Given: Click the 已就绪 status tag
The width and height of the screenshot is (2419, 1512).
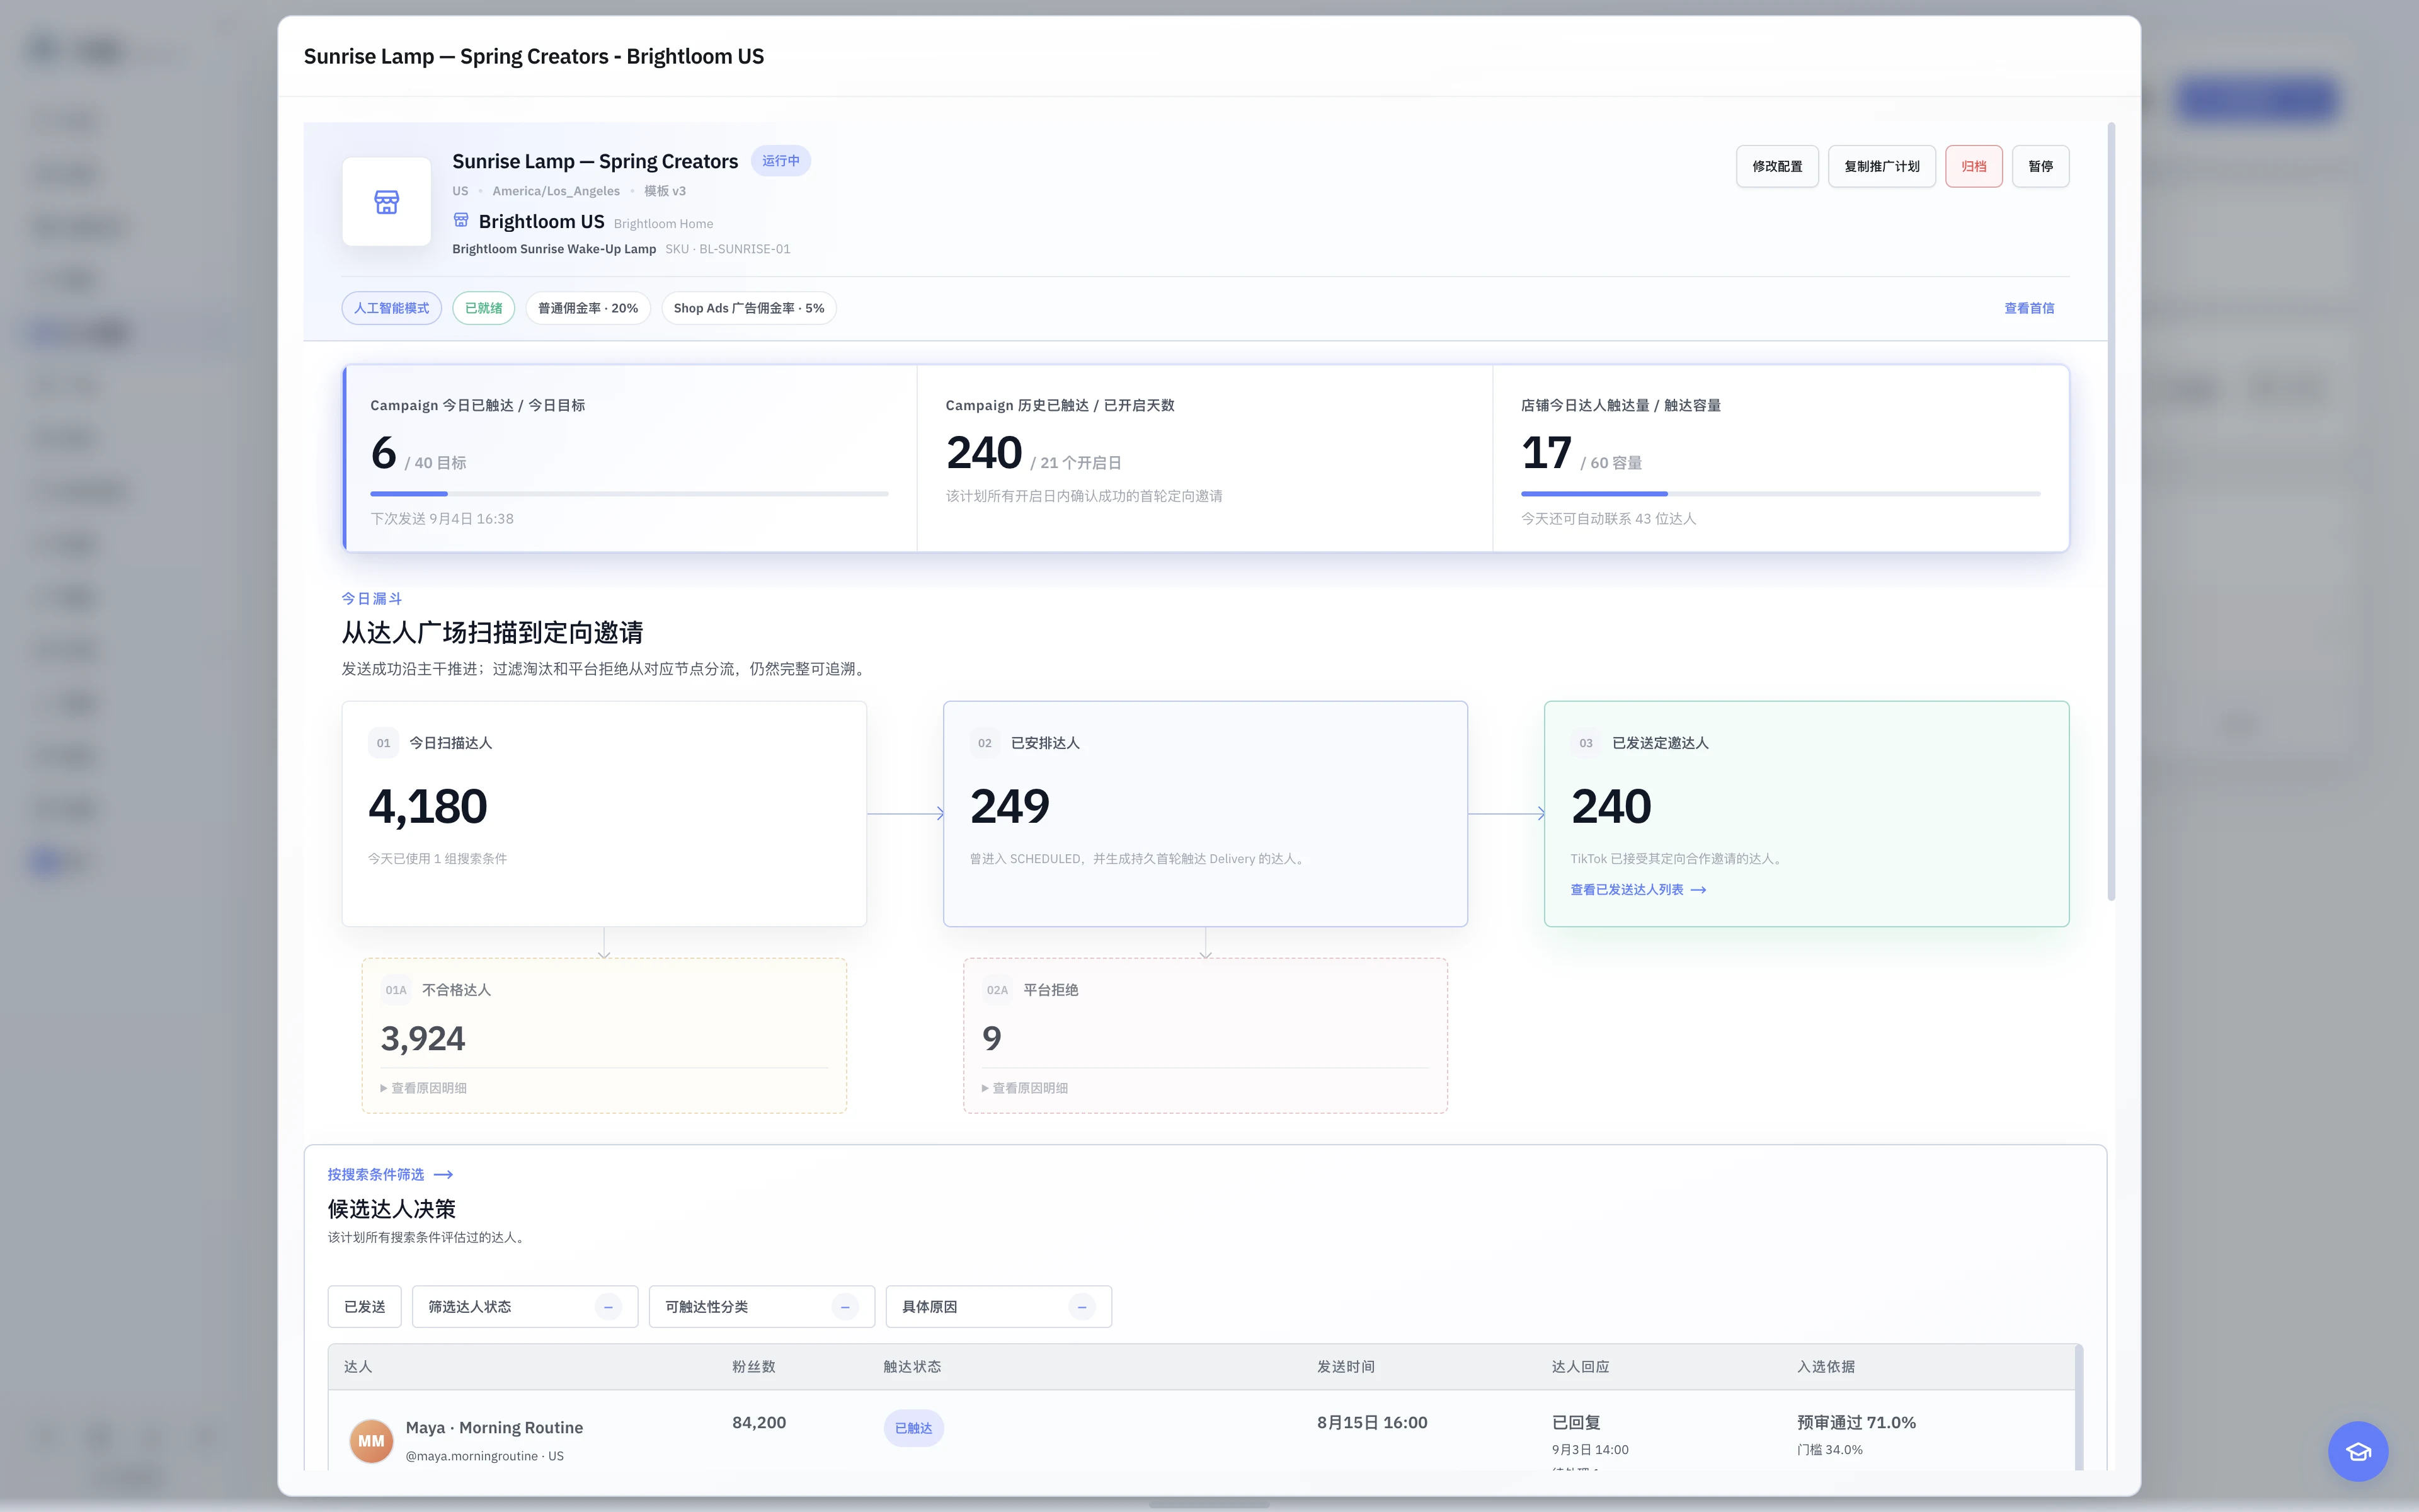Looking at the screenshot, I should 484,308.
